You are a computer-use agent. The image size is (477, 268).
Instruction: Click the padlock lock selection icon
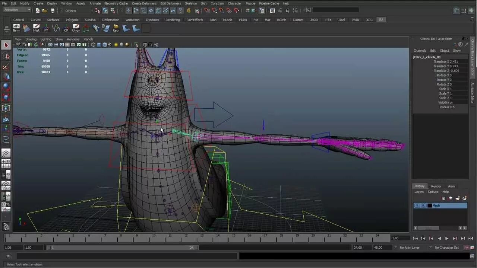[x=189, y=10]
